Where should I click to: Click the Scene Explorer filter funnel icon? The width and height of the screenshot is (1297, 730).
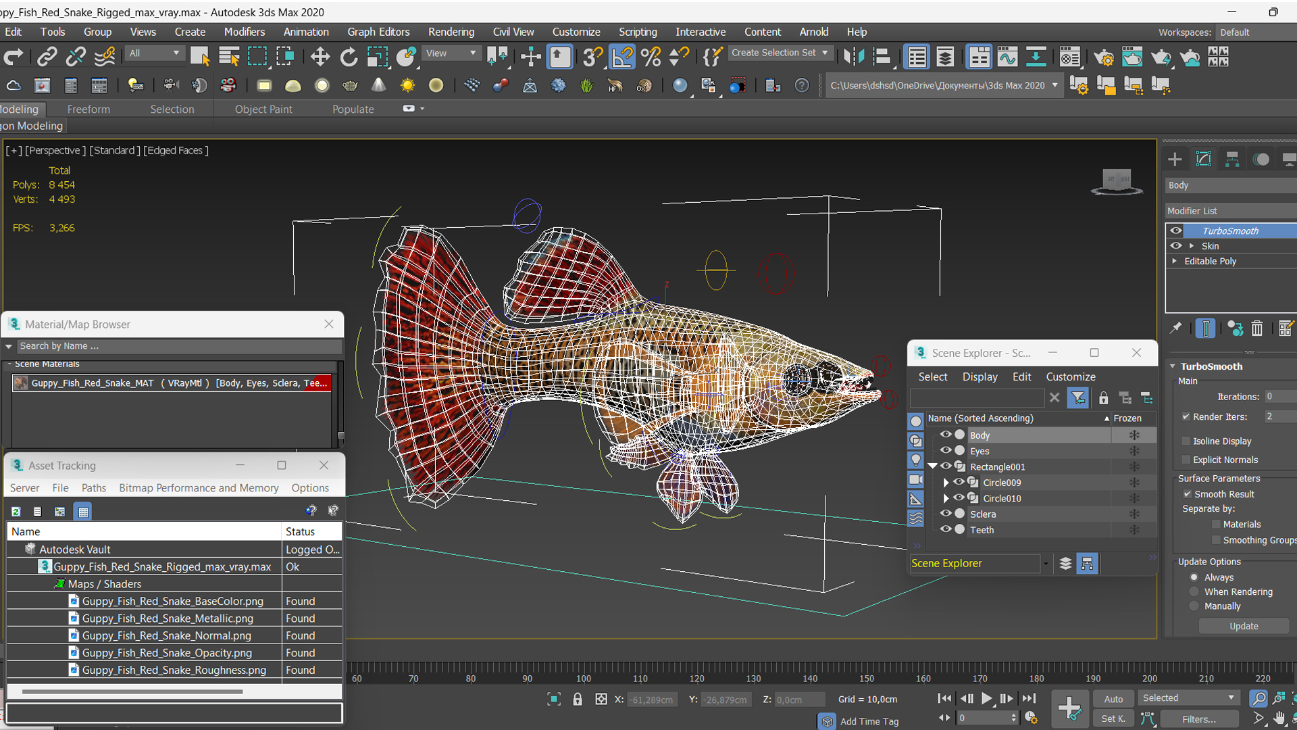pos(1078,398)
